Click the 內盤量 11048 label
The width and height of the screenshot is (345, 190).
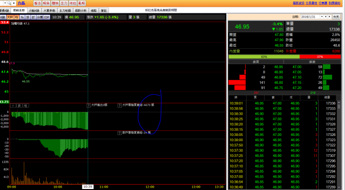pyautogui.click(x=256, y=51)
